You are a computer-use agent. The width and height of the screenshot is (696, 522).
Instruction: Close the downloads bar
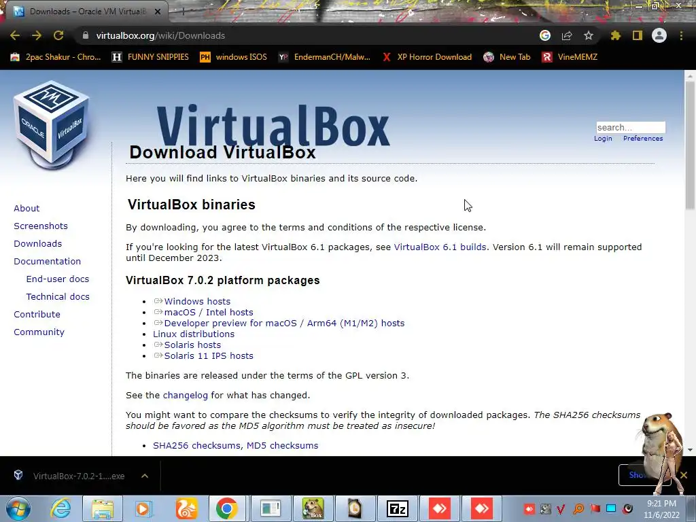(684, 475)
